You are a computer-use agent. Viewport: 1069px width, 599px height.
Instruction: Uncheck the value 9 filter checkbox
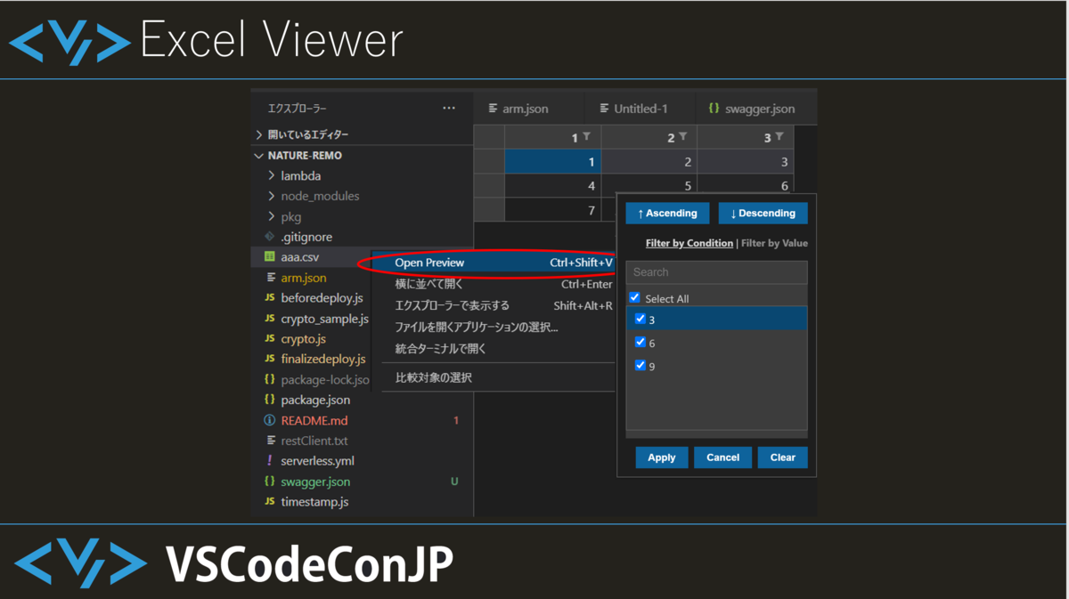click(640, 365)
